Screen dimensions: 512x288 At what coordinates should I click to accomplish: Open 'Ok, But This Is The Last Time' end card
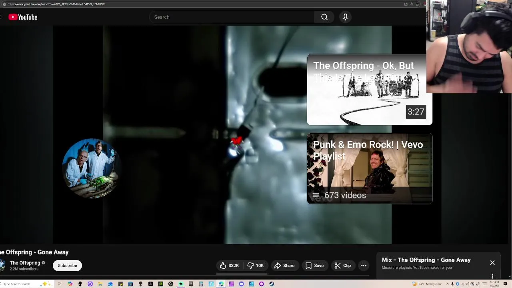click(x=370, y=90)
